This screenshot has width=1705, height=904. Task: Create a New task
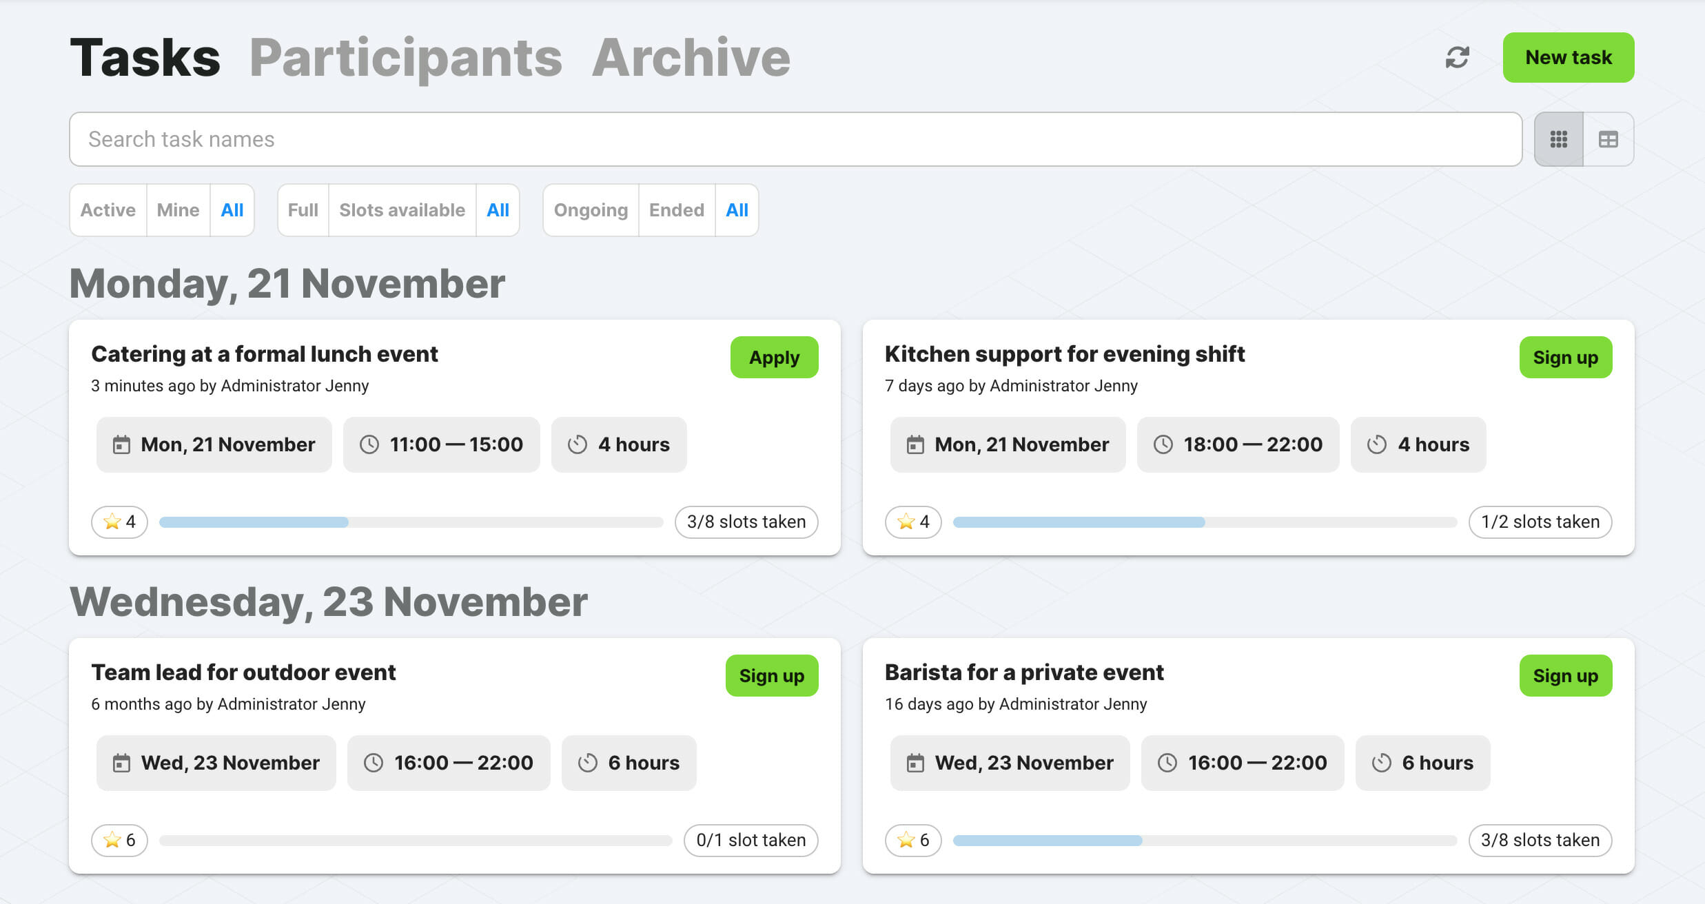tap(1568, 57)
